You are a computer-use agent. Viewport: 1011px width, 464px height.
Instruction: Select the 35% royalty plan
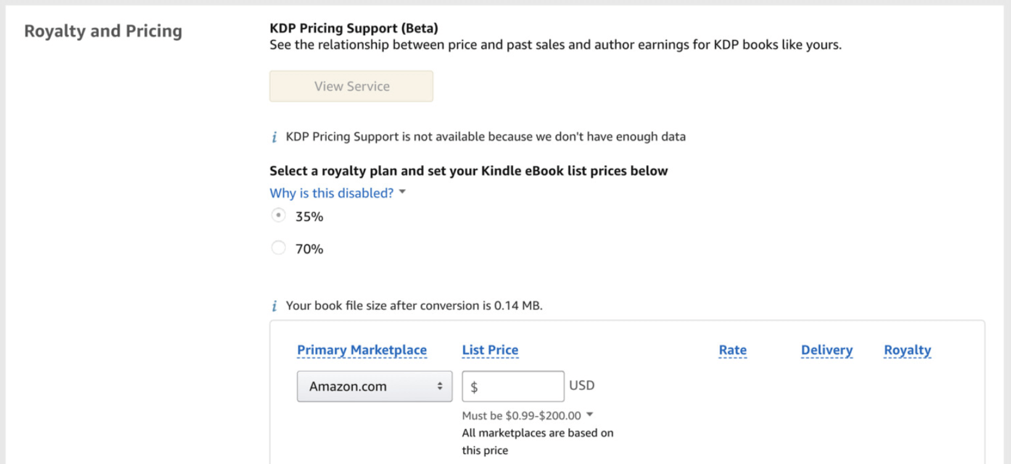coord(279,216)
